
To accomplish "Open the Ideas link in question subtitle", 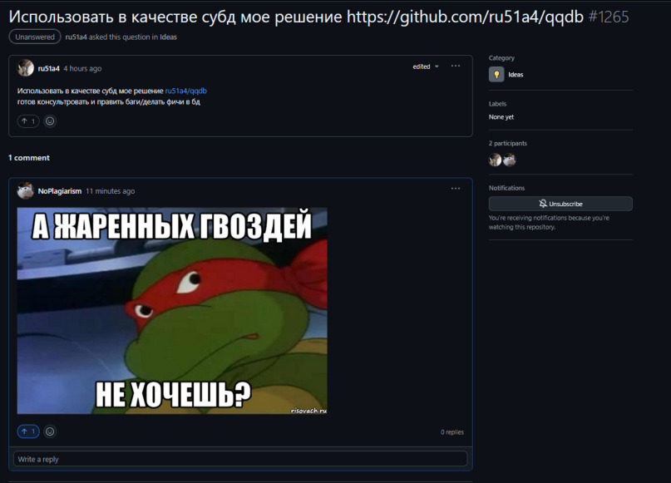I will [168, 37].
